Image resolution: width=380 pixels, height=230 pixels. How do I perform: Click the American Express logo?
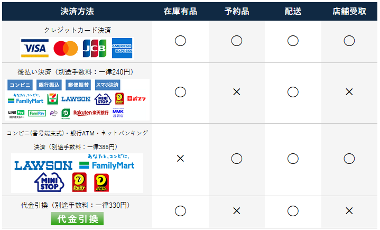pos(122,48)
